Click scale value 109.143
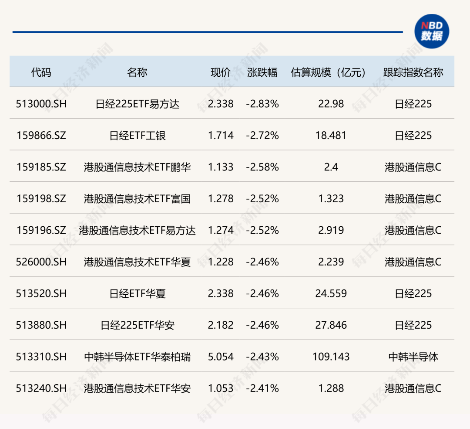 [331, 357]
